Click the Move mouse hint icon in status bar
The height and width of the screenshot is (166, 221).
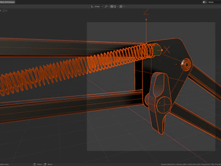coord(45,164)
